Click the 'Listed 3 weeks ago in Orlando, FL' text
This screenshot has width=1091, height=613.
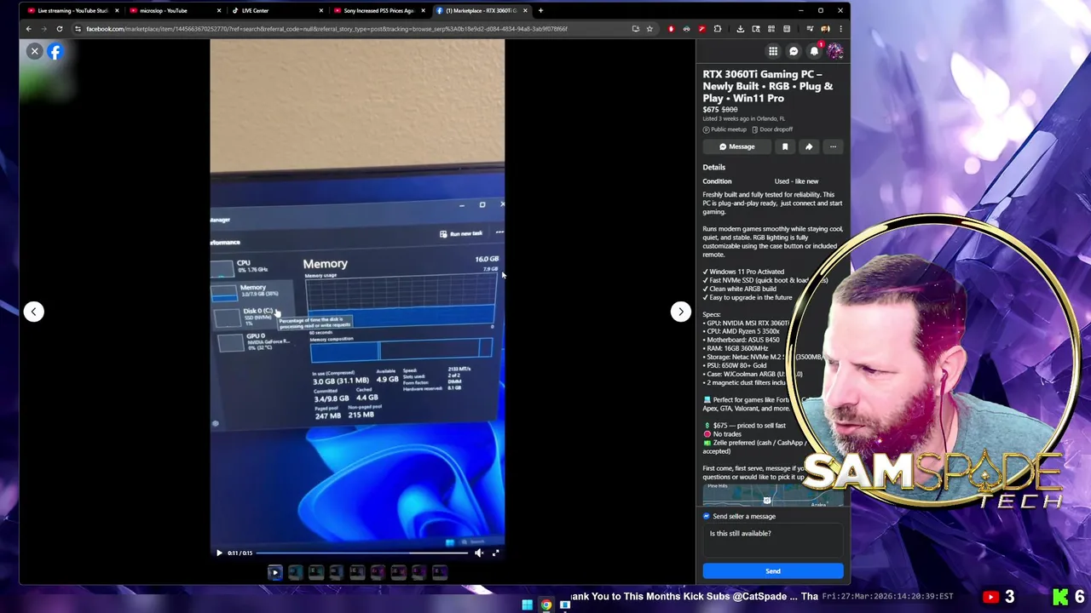pos(744,119)
